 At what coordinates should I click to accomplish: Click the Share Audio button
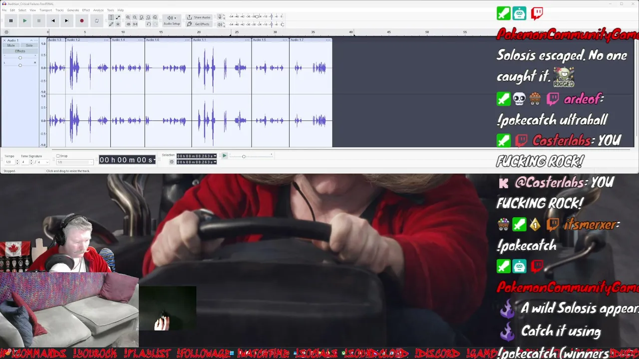click(x=199, y=17)
